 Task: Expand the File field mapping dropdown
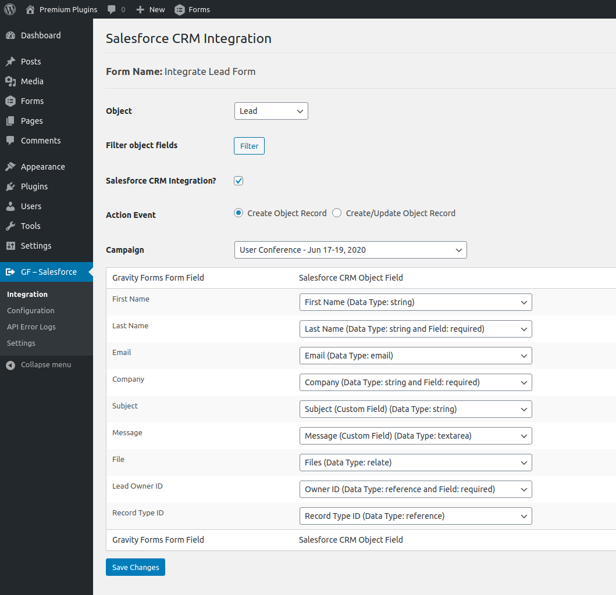[x=416, y=463]
